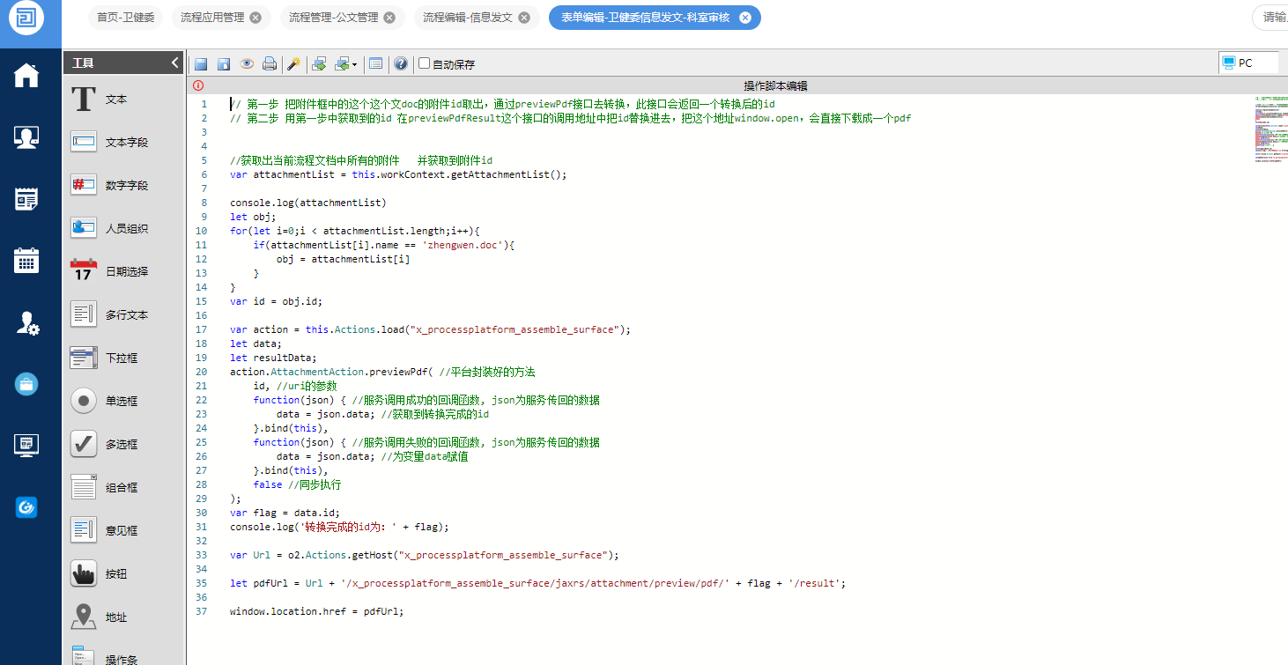Open help via blue question mark icon
Screen dimensions: 1288x665
pos(401,64)
